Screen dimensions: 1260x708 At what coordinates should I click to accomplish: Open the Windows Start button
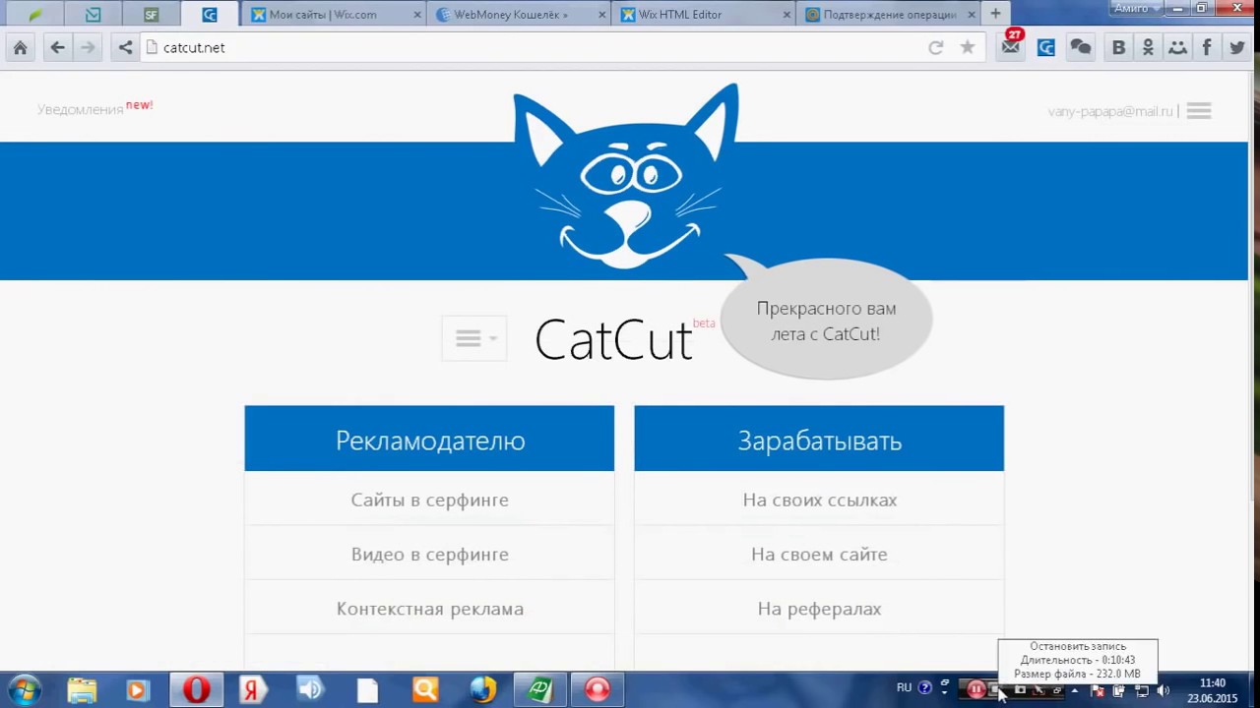point(24,689)
